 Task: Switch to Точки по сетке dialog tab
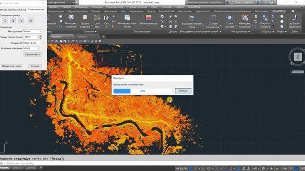pyautogui.click(x=36, y=9)
